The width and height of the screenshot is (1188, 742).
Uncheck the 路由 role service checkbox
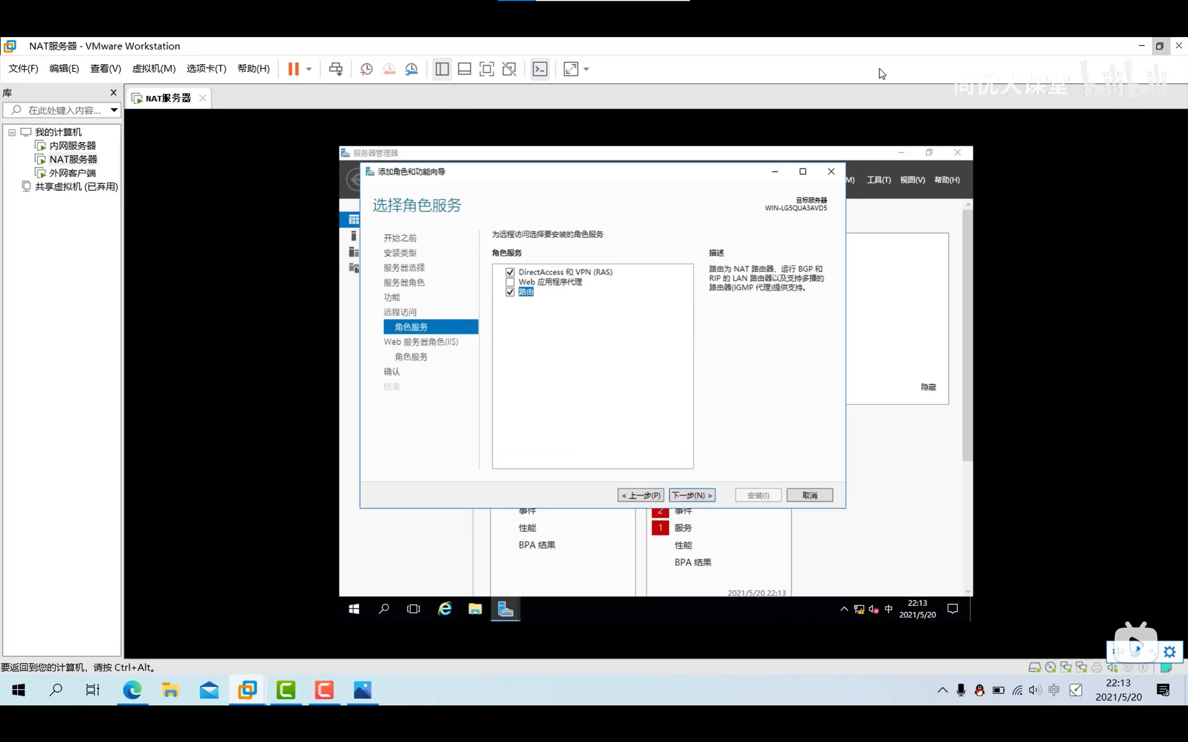click(x=510, y=292)
